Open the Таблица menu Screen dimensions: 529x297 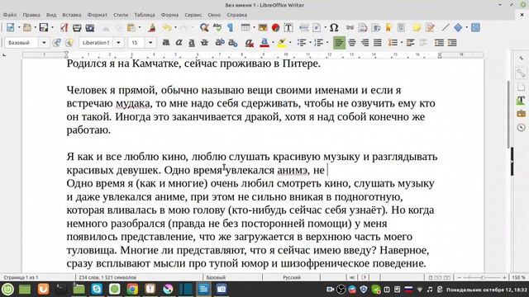coord(145,15)
